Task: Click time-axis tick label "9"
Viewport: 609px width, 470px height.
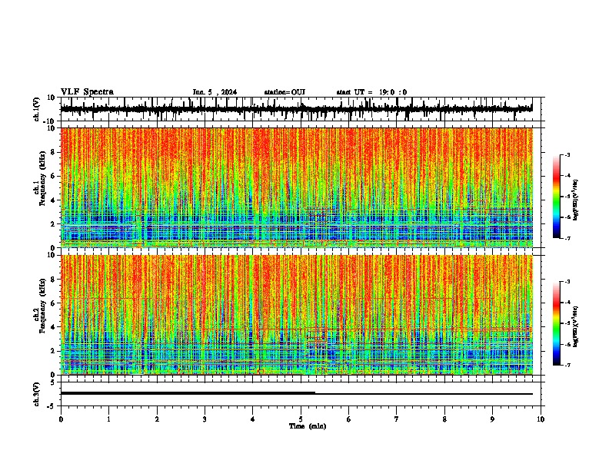Action: 492,419
